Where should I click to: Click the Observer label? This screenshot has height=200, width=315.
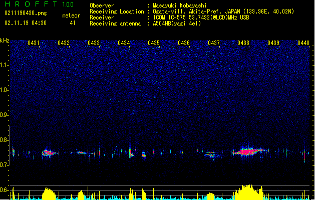pyautogui.click(x=102, y=5)
